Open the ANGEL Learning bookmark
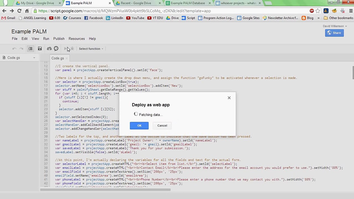Viewport: 354px width, 199px height. [32, 18]
